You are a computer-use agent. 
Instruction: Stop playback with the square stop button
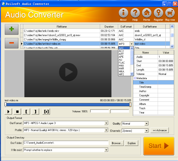(x=17, y=112)
